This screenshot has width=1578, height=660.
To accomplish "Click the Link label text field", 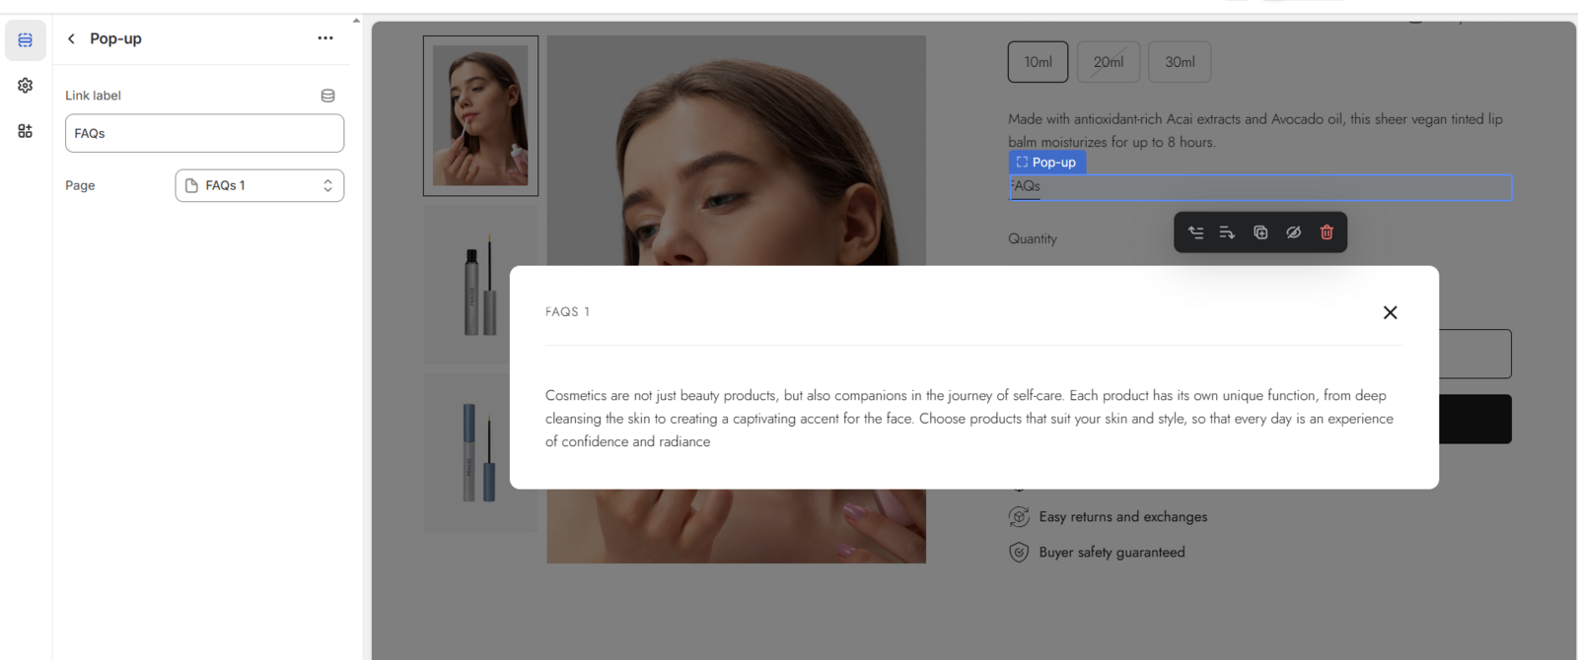I will pos(204,133).
